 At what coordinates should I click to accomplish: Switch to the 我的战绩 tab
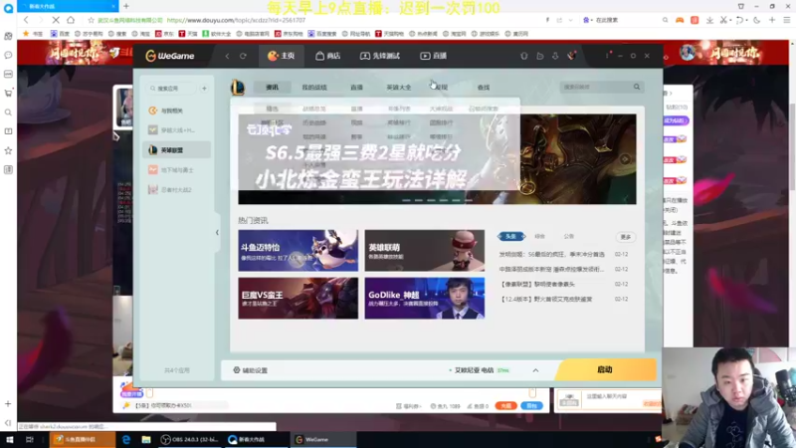(x=314, y=88)
